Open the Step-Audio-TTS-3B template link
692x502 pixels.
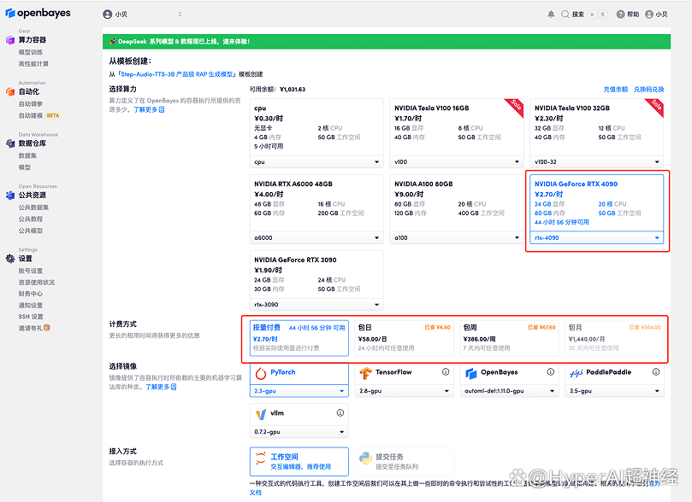[x=177, y=74]
